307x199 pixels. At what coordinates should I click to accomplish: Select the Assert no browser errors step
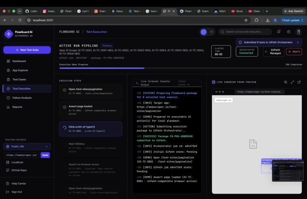tap(91, 170)
